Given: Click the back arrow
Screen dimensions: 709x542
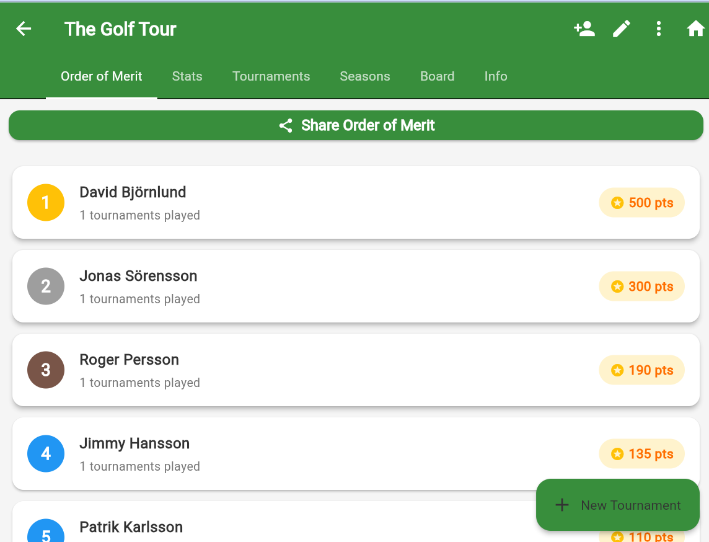Looking at the screenshot, I should click(23, 29).
